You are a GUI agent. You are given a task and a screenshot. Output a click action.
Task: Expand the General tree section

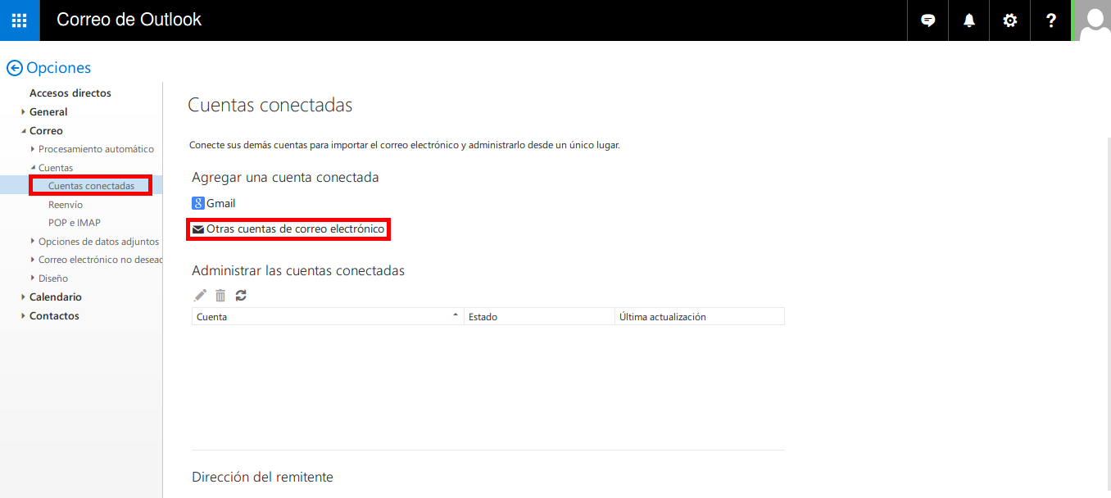point(24,112)
